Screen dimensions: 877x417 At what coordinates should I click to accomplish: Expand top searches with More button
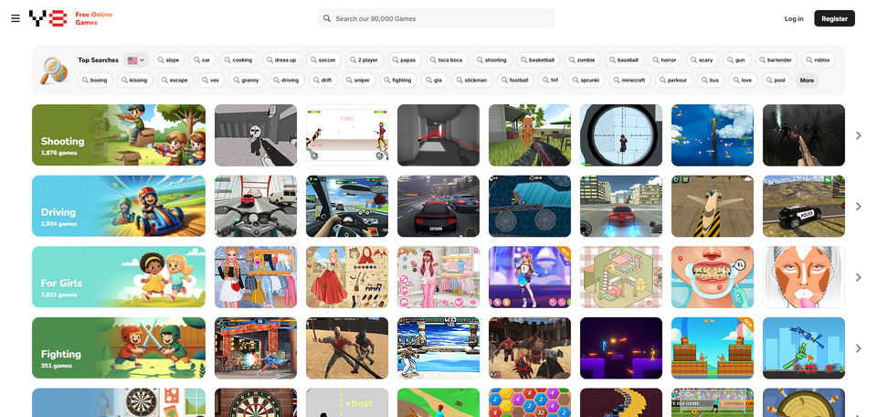(x=807, y=80)
